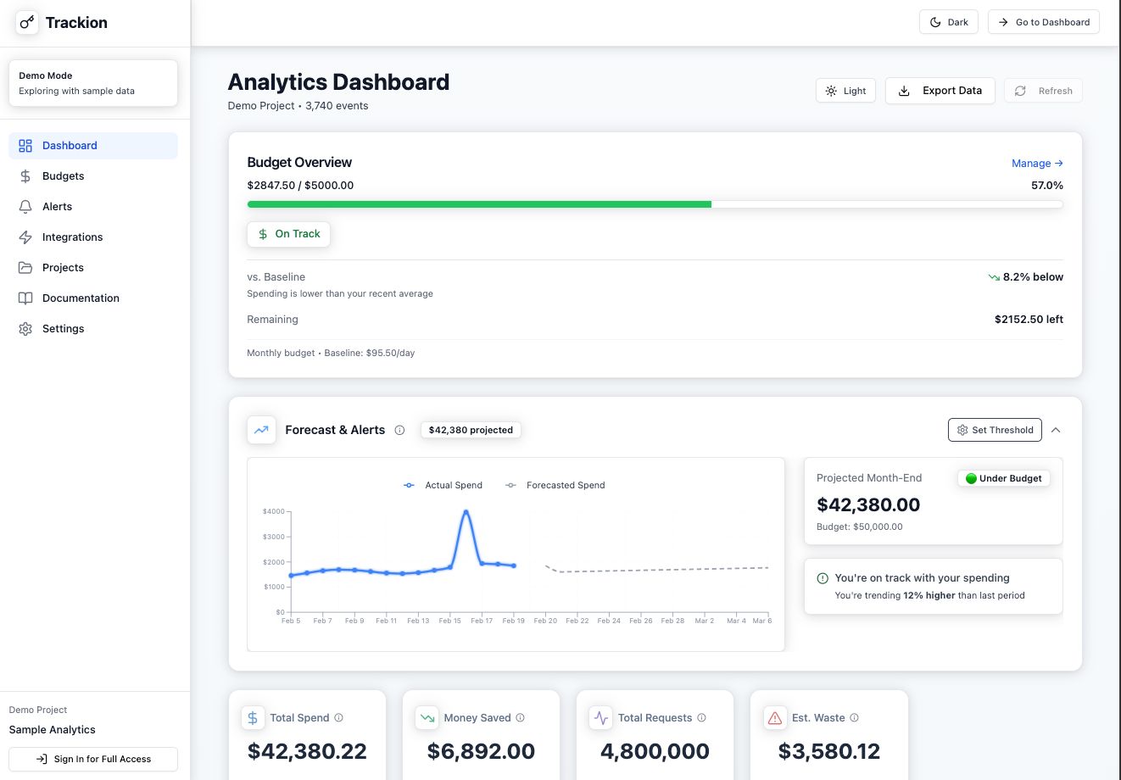Toggle the Forecasted Spend legend entry
The image size is (1121, 780).
point(555,485)
